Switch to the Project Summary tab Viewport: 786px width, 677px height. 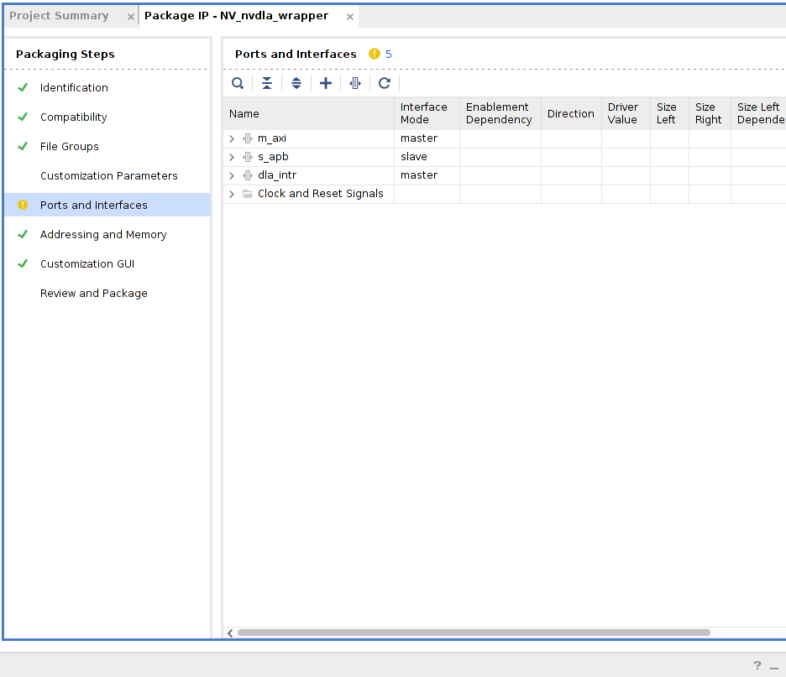tap(59, 15)
